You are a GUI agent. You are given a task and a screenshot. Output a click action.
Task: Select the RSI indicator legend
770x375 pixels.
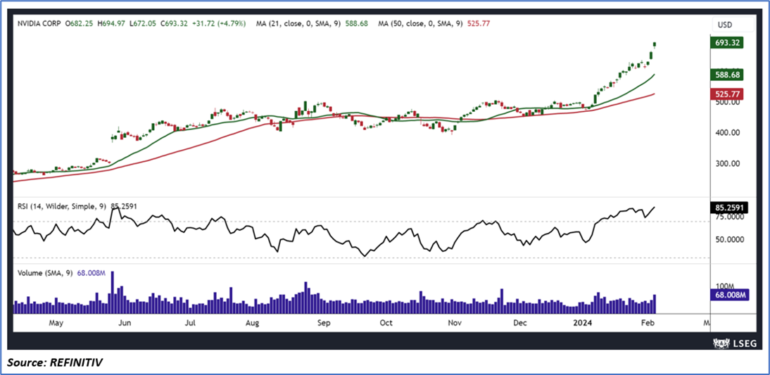pyautogui.click(x=76, y=207)
